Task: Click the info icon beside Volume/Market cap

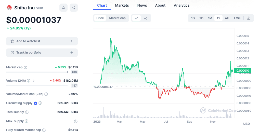Action: click(x=46, y=94)
